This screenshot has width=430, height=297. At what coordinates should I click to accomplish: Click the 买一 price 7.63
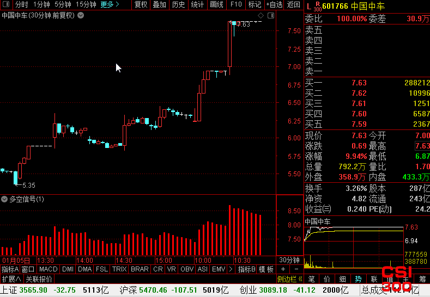[359, 83]
